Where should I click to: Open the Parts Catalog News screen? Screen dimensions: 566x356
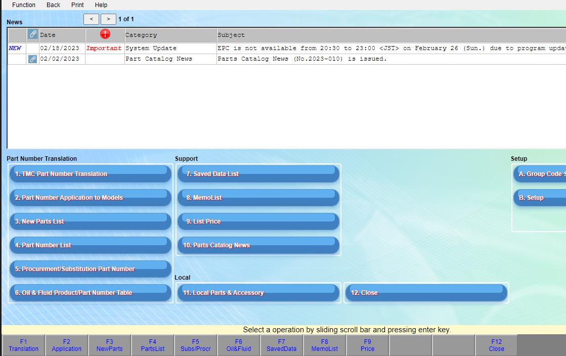tap(258, 245)
